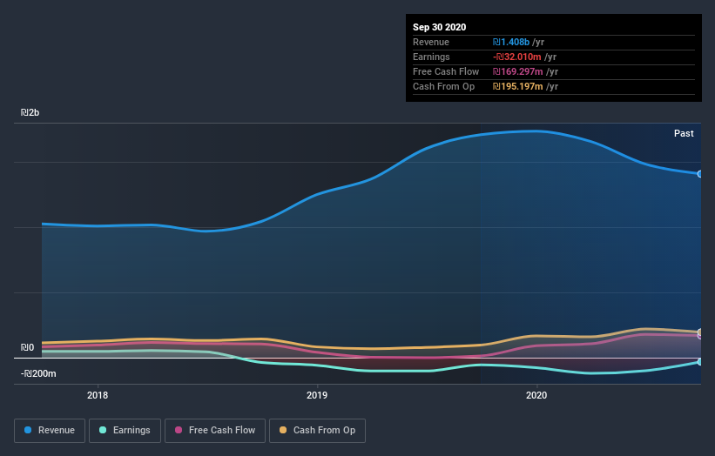Click the ₪2b y-axis label
715x456 pixels.
tap(30, 112)
